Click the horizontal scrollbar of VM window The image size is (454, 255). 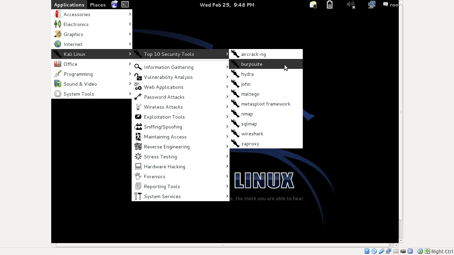coord(222,245)
